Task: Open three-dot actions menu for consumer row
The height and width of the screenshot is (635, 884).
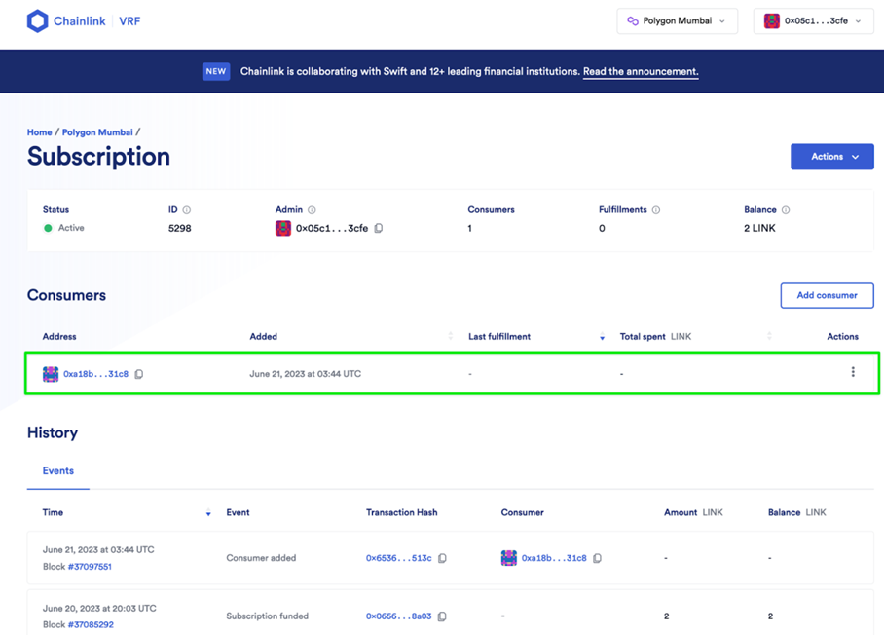Action: [853, 372]
